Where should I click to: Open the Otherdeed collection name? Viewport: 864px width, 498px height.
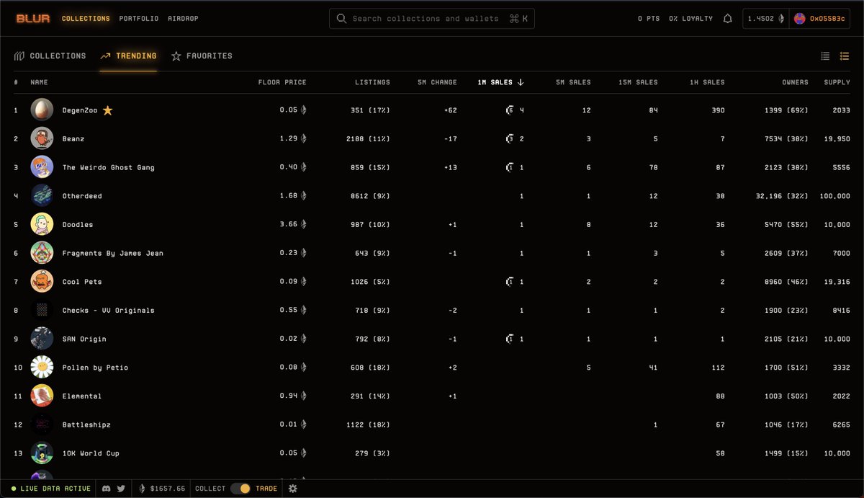coord(82,196)
